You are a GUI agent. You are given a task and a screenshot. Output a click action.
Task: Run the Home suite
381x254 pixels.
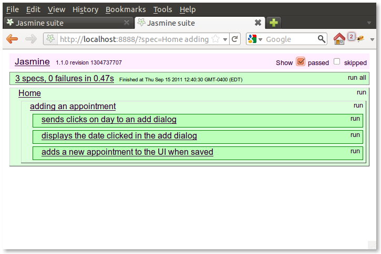(x=362, y=92)
